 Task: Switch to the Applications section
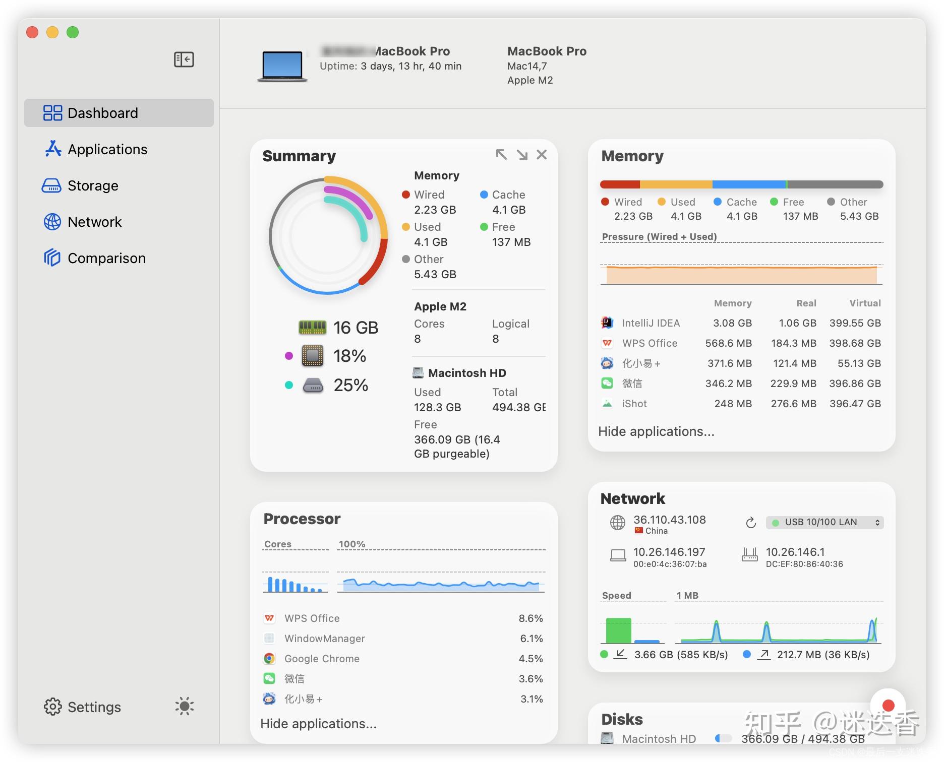pos(107,149)
